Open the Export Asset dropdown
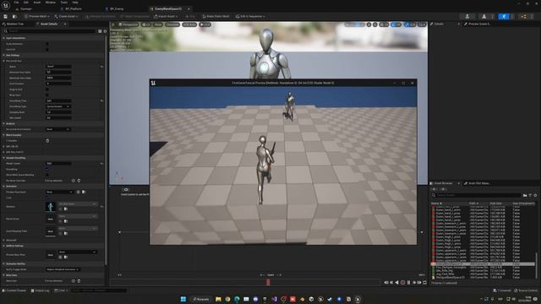This screenshot has width=541, height=304. [166, 16]
